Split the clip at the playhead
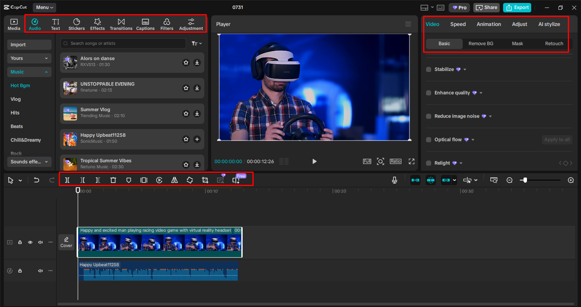Viewport: 581px width, 307px height. [x=67, y=180]
